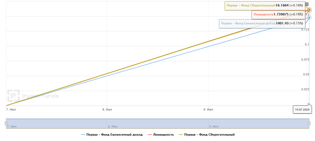Click the 10.07.2025 crosshair date label
315x141 pixels.
coord(302,110)
